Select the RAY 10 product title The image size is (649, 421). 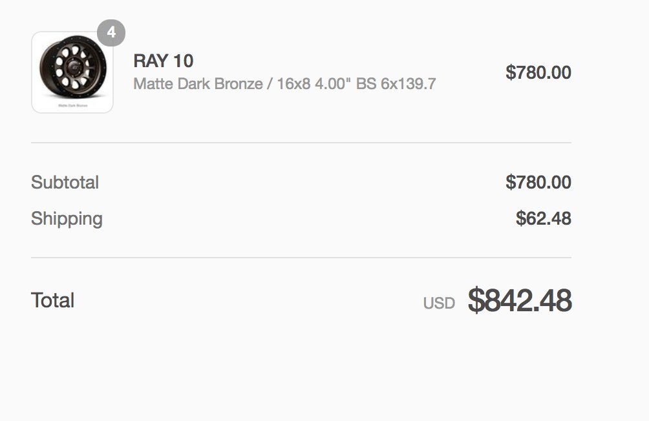163,61
